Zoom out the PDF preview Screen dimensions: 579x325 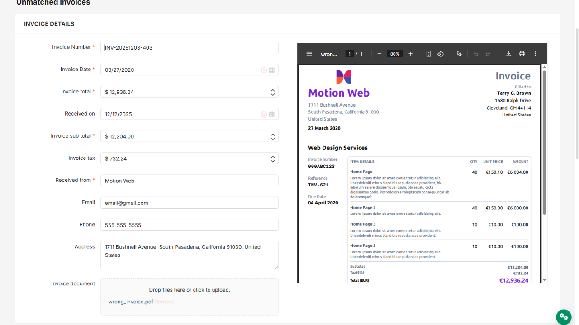[379, 54]
